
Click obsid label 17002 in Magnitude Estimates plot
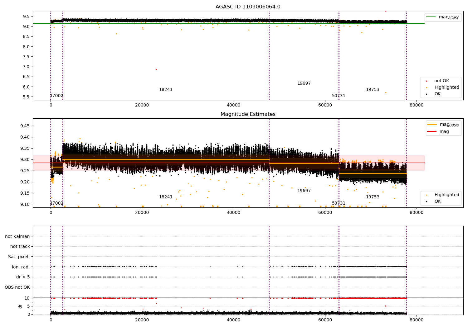56,203
